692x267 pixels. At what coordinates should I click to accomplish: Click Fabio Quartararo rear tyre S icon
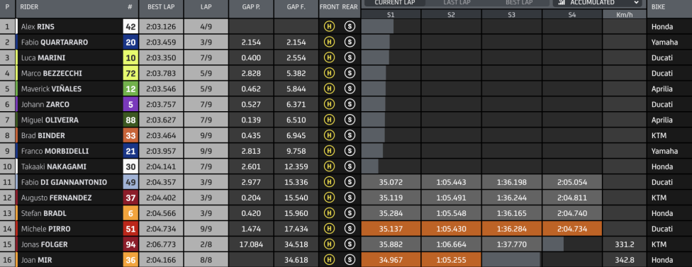click(x=350, y=42)
